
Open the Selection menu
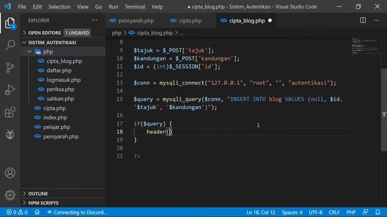point(59,7)
